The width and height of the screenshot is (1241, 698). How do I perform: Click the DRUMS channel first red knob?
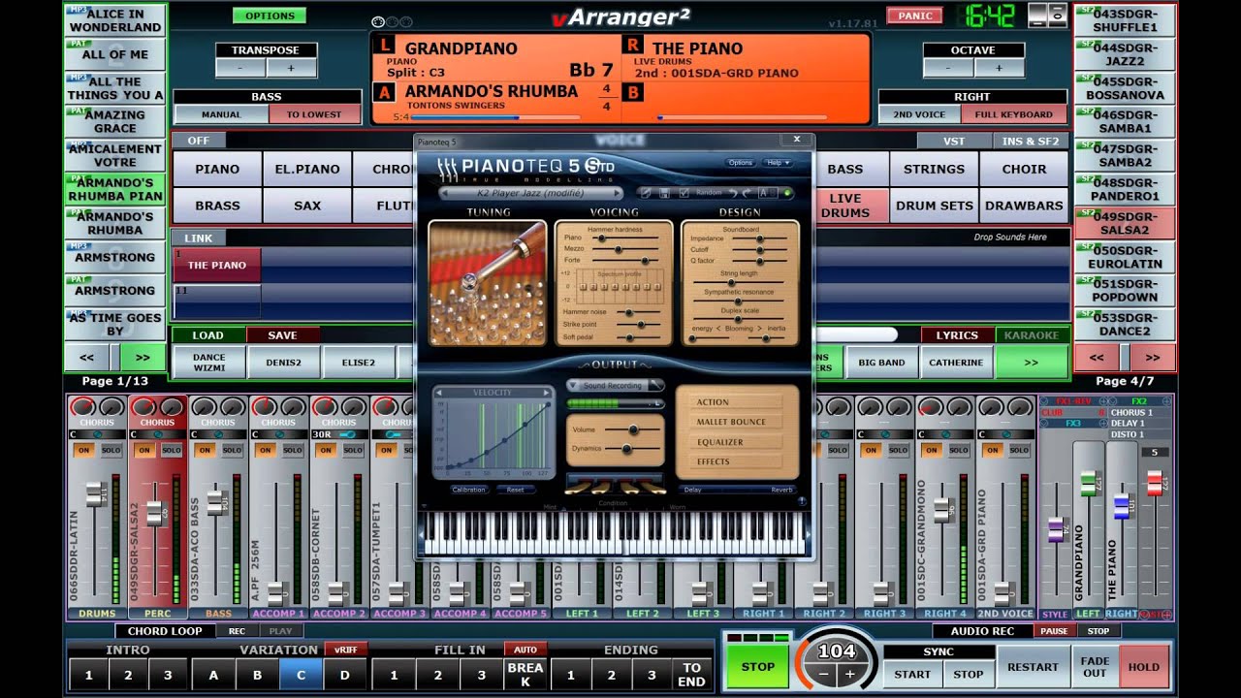click(x=83, y=406)
